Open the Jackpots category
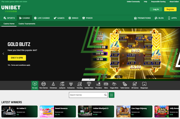 [x=62, y=85]
